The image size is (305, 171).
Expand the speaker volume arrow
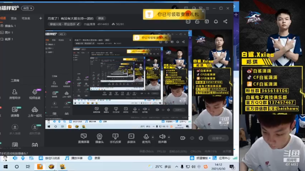pyautogui.click(x=169, y=137)
